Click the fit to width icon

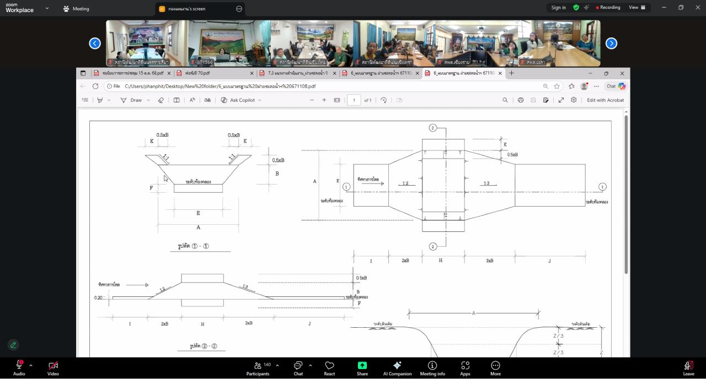pos(337,100)
